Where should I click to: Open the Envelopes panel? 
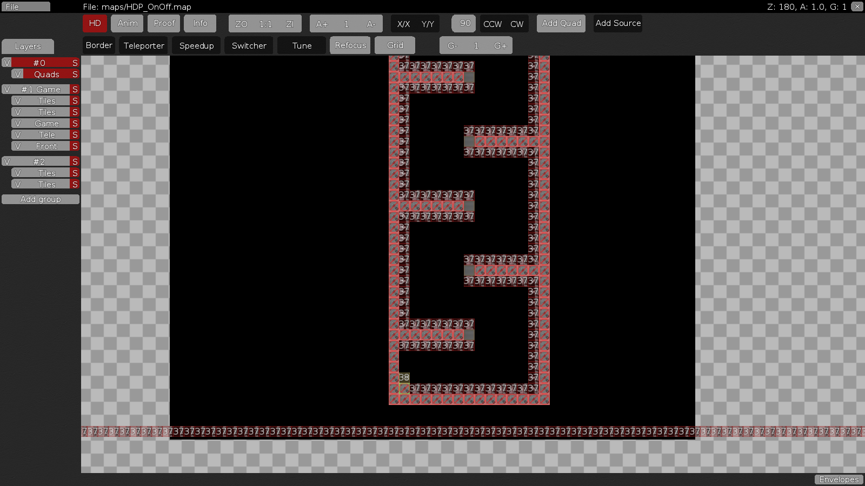tap(839, 480)
